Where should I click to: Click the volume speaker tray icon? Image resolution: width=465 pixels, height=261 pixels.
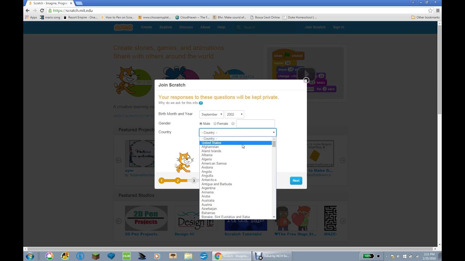click(399, 256)
